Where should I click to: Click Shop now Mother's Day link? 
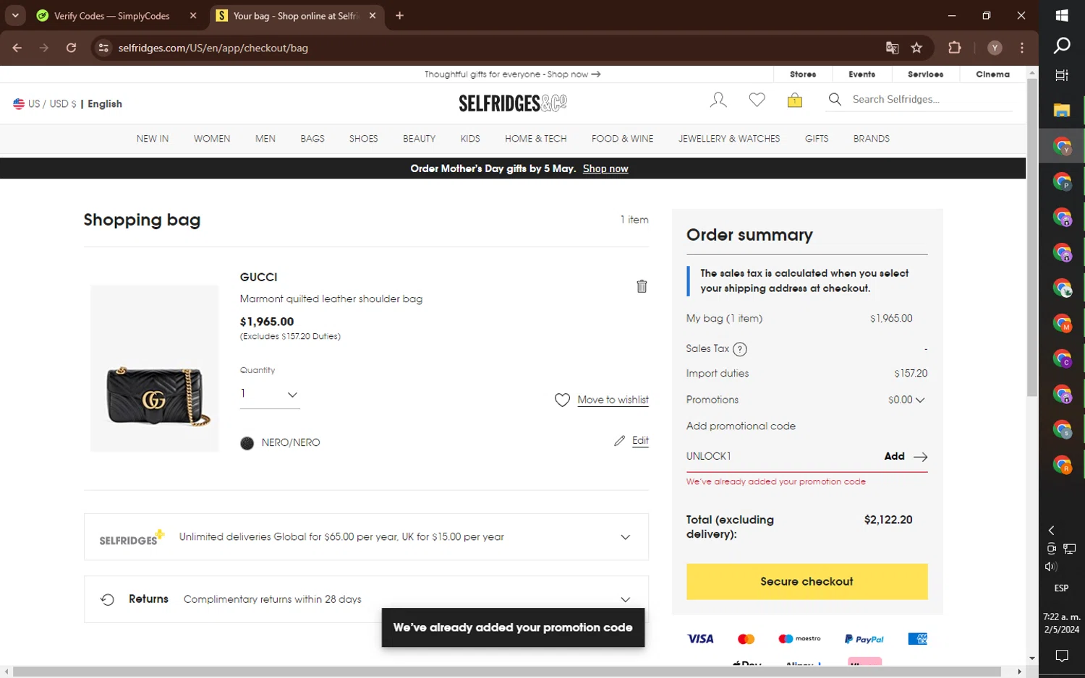click(605, 168)
